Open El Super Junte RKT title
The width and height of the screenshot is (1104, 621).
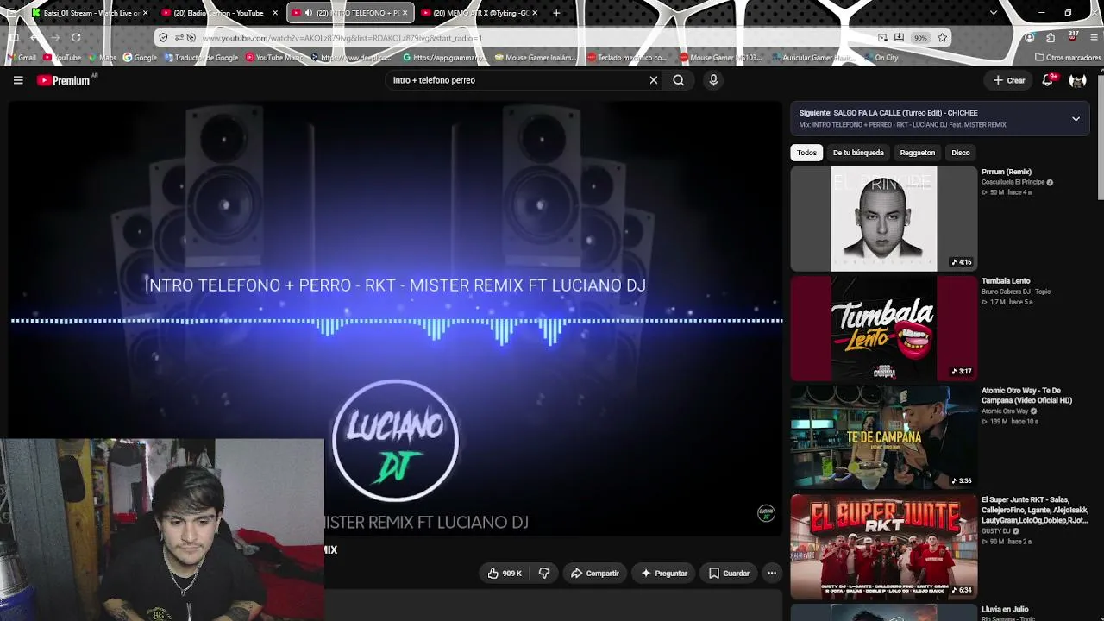point(1035,510)
